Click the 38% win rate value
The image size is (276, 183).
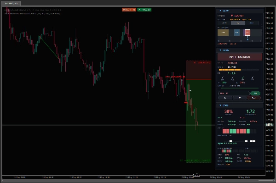pyautogui.click(x=229, y=111)
